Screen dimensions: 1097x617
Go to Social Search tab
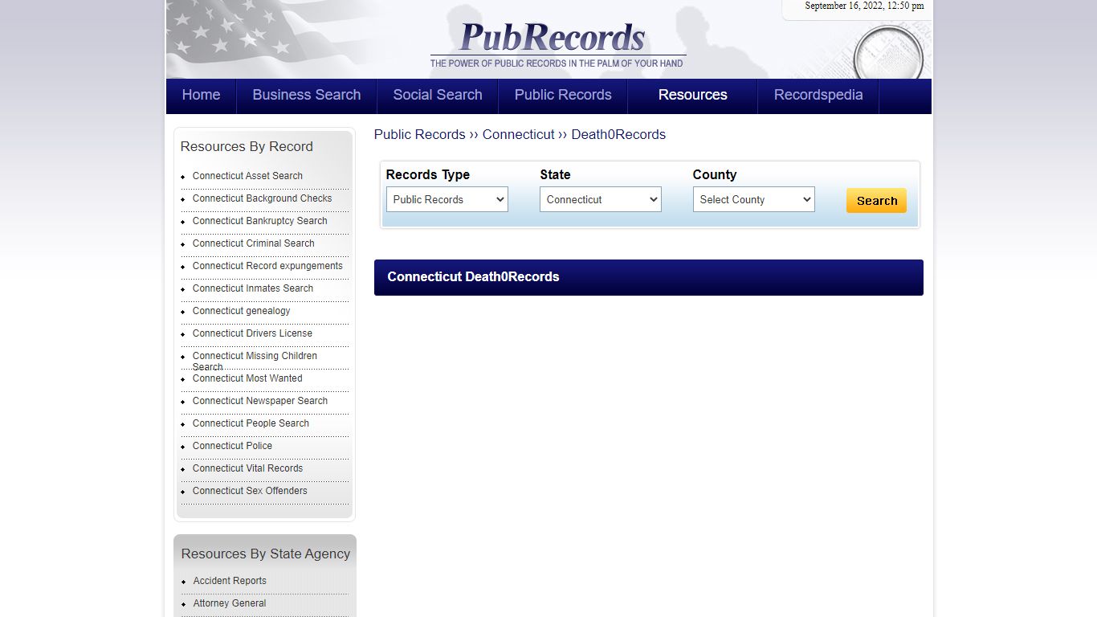(x=438, y=96)
